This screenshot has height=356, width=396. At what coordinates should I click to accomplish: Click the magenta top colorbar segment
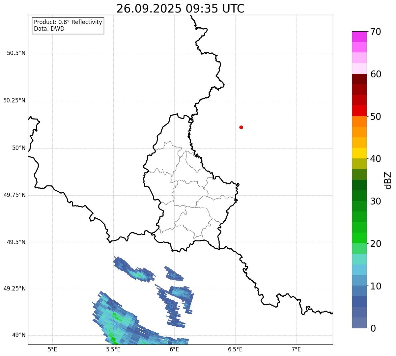tap(359, 37)
